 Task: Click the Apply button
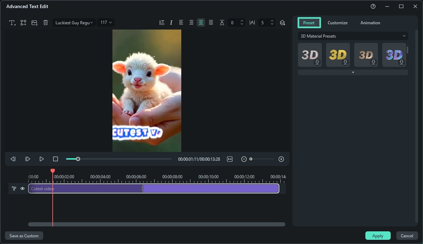(x=378, y=236)
